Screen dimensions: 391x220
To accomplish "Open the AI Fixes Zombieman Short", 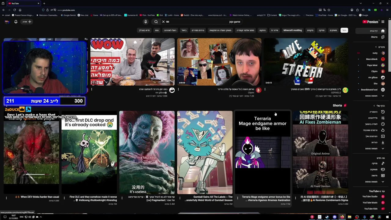I will pos(320,152).
